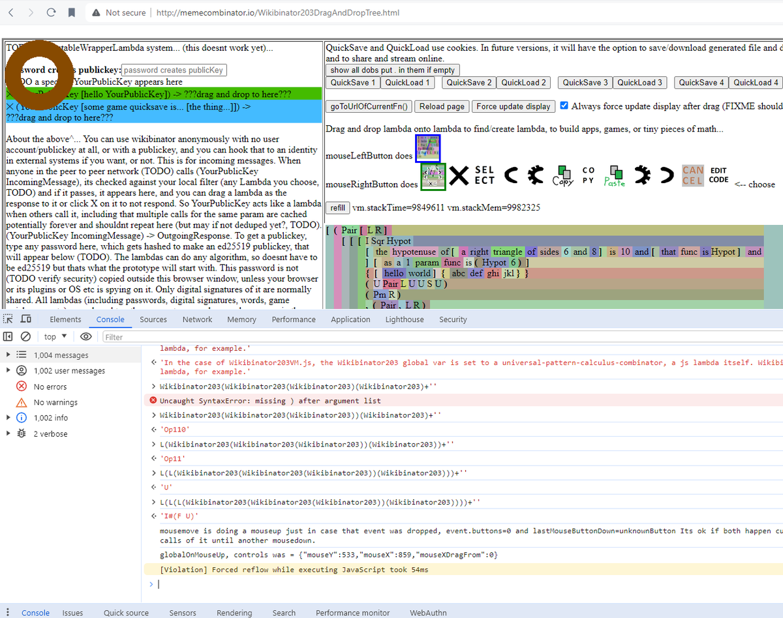This screenshot has height=618, width=783.
Task: Switch to the Elements tab
Action: (x=65, y=319)
